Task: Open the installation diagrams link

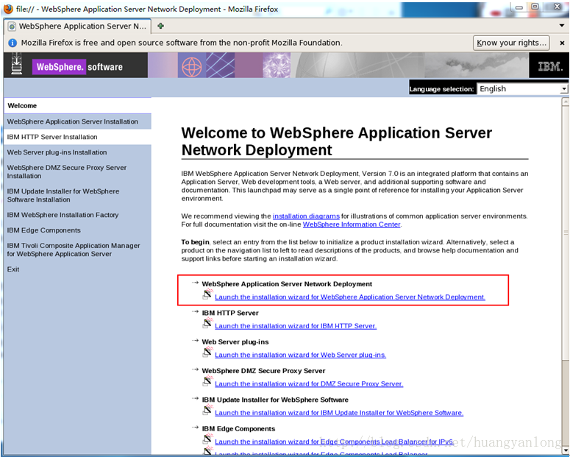Action: click(306, 216)
